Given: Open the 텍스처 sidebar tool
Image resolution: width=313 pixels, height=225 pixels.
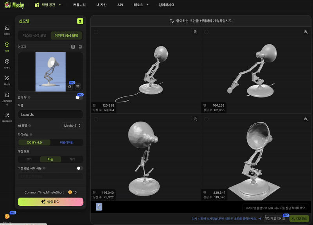Looking at the screenshot, I should 7,80.
